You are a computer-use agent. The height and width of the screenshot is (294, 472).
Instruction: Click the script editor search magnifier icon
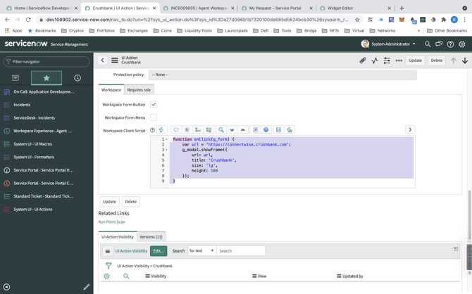[221, 130]
